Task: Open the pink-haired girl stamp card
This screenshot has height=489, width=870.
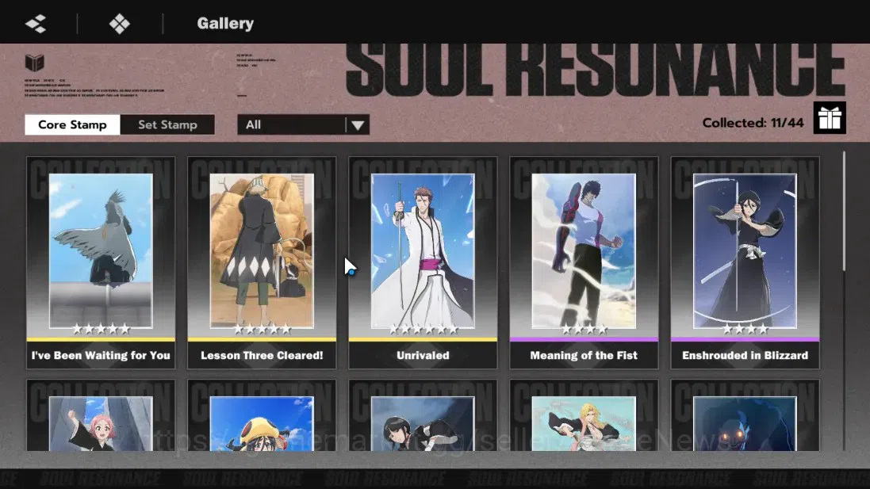Action: tap(101, 416)
